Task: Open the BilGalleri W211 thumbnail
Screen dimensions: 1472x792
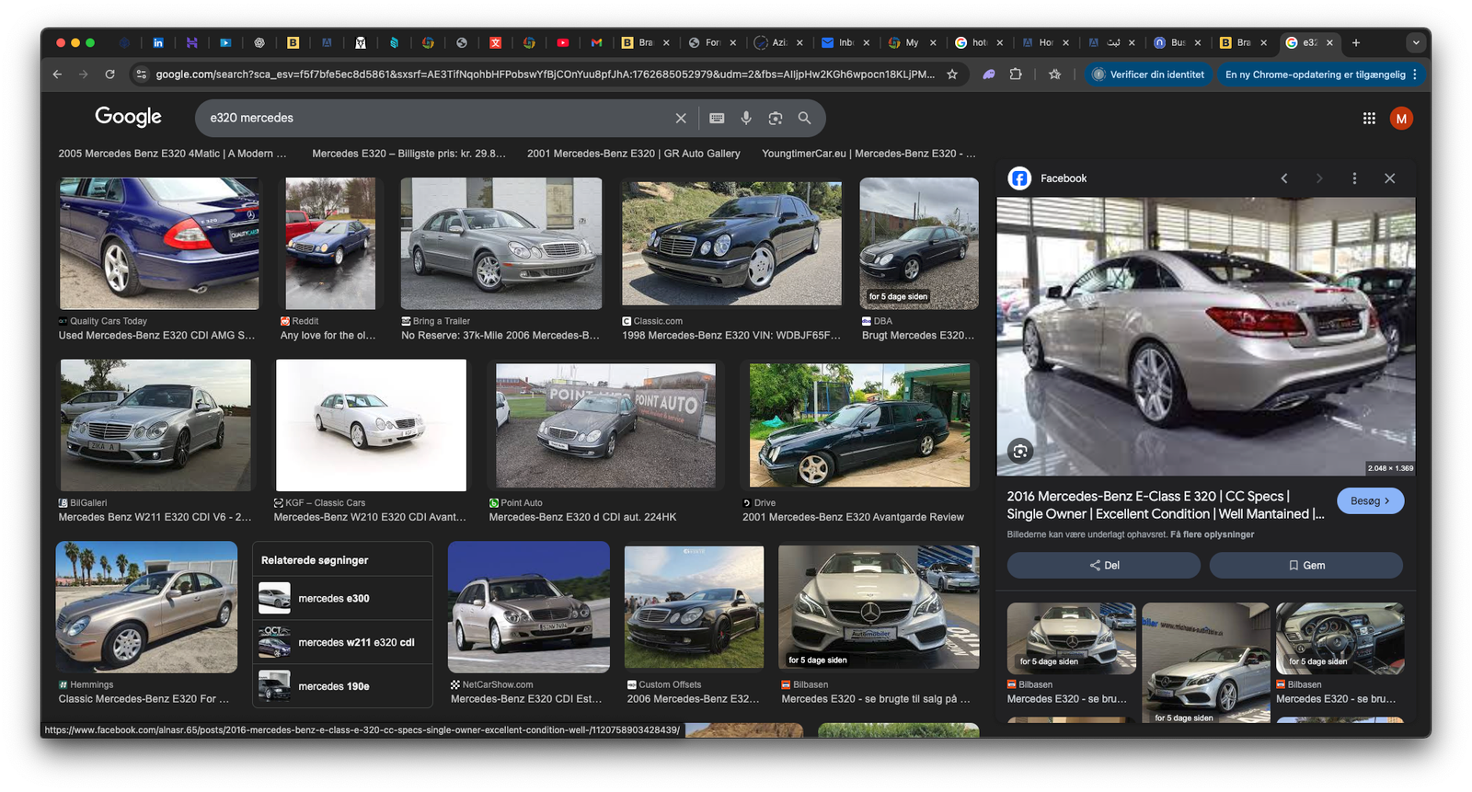Action: (155, 425)
